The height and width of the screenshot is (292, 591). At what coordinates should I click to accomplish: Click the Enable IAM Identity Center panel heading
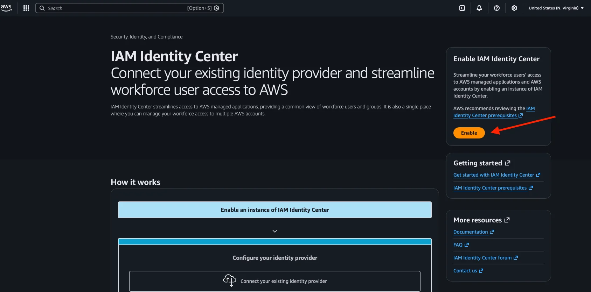click(496, 59)
